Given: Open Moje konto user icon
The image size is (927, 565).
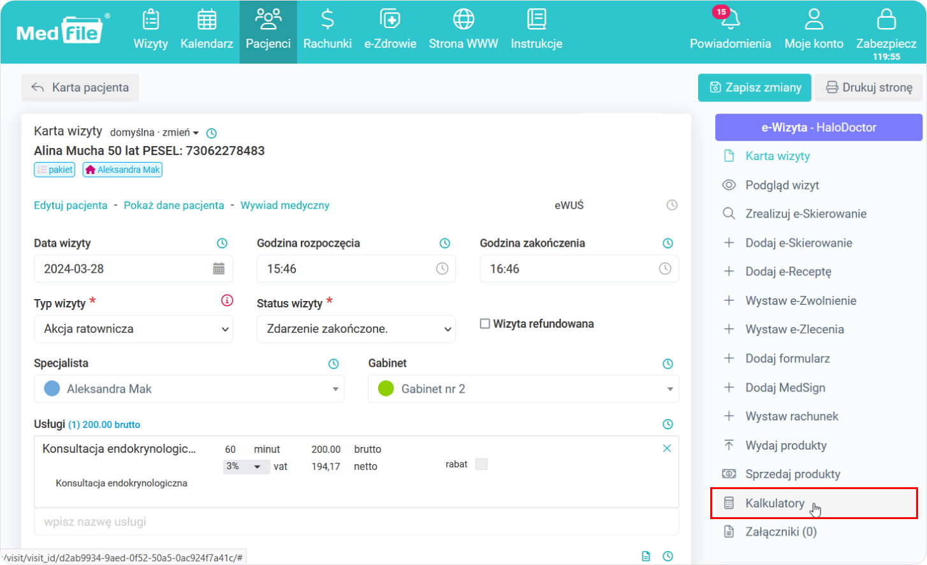Looking at the screenshot, I should (814, 29).
